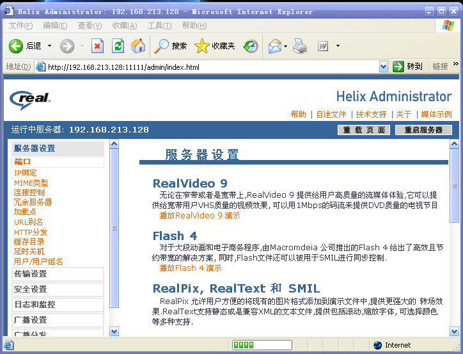The image size is (463, 354).
Task: Select 端口 in server settings
Action: [x=22, y=162]
